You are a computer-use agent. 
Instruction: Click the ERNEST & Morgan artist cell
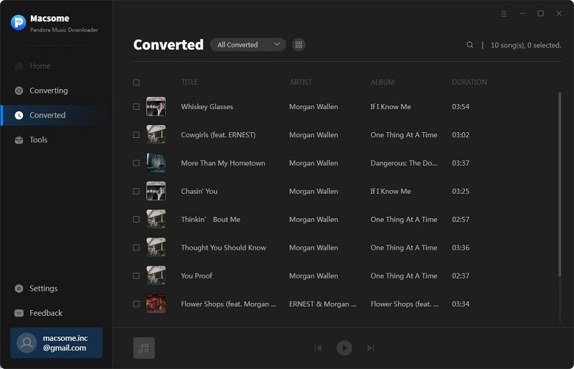[x=322, y=304]
